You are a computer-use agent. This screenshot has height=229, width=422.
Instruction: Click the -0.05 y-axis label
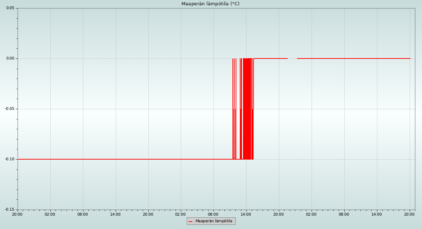(x=9, y=109)
